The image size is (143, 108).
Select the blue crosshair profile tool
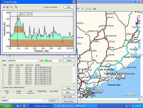click(x=8, y=7)
